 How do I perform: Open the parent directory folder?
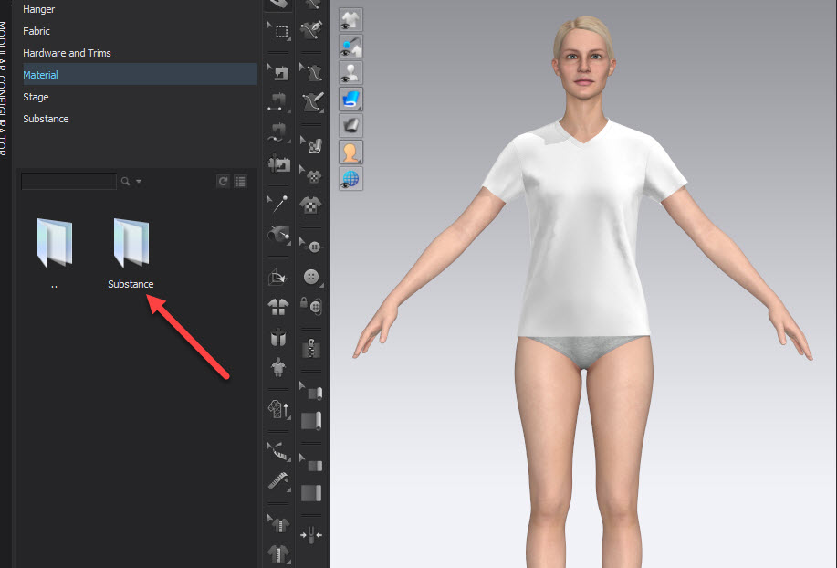tap(54, 245)
